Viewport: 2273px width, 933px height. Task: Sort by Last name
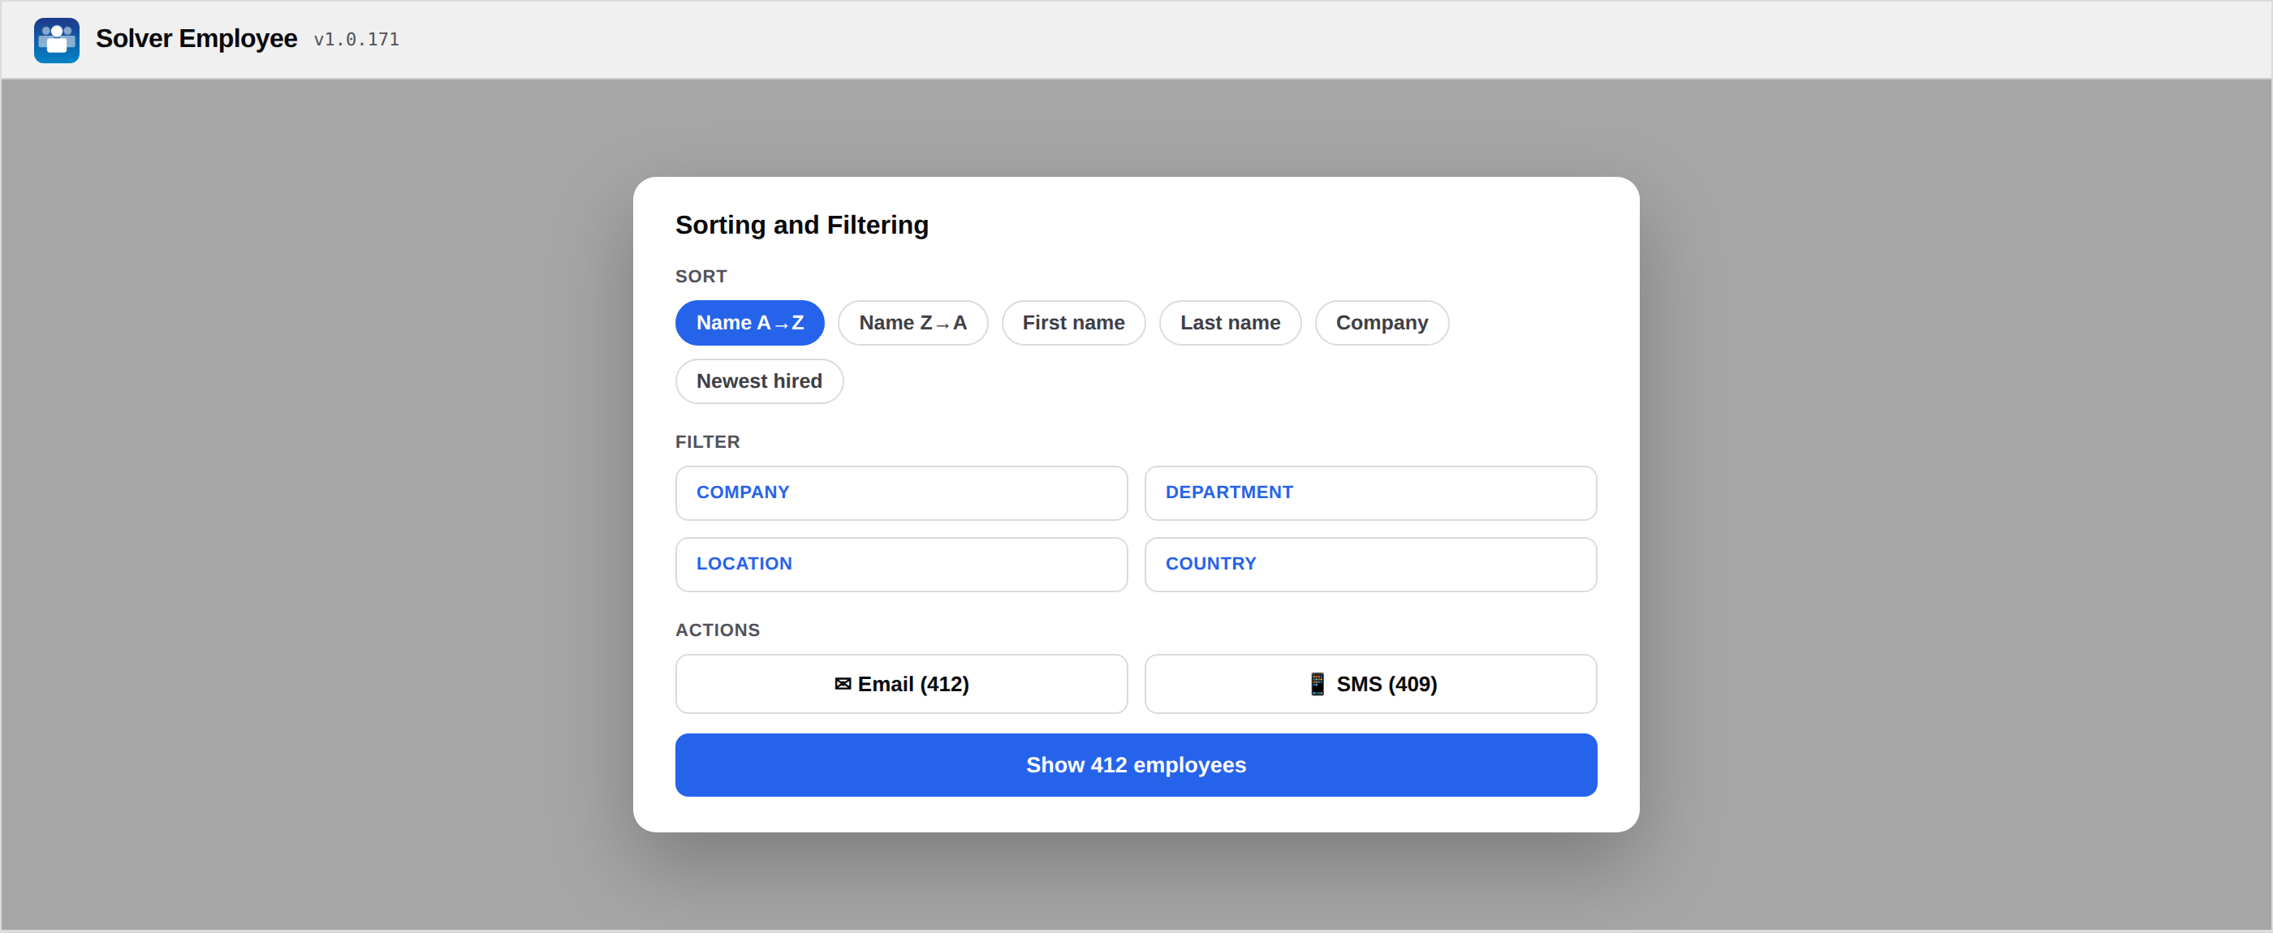click(x=1229, y=323)
